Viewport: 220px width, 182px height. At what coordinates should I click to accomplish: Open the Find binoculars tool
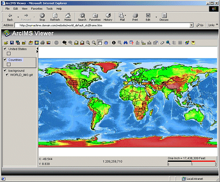[125, 43]
